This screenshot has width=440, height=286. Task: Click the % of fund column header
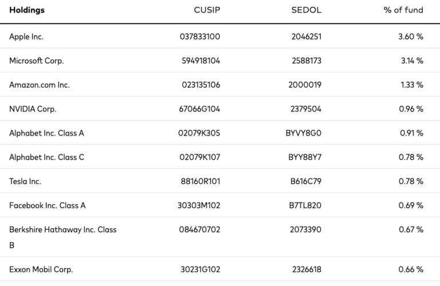403,10
